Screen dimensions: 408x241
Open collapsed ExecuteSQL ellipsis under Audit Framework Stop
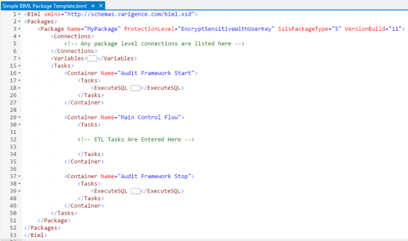[x=135, y=191]
